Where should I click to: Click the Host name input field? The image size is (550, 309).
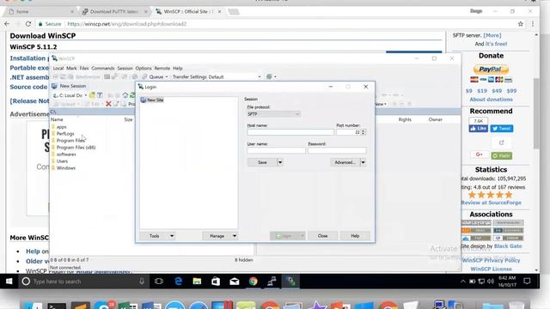coord(290,132)
